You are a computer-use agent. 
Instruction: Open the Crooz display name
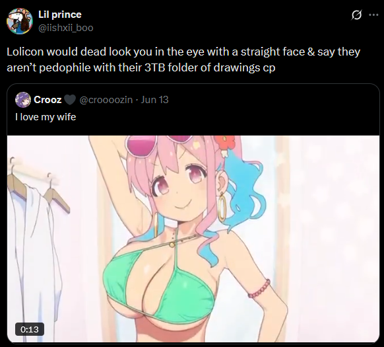(x=48, y=100)
